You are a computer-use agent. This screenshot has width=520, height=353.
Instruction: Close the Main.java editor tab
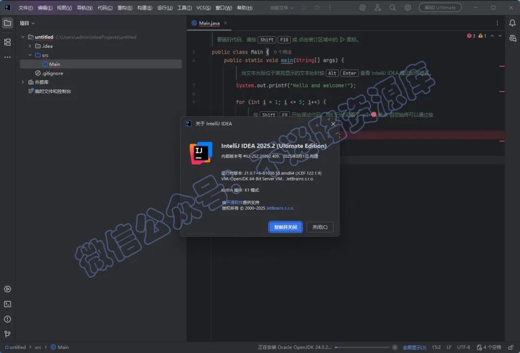coord(225,23)
